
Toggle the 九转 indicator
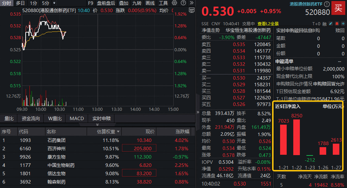[x=137, y=3]
